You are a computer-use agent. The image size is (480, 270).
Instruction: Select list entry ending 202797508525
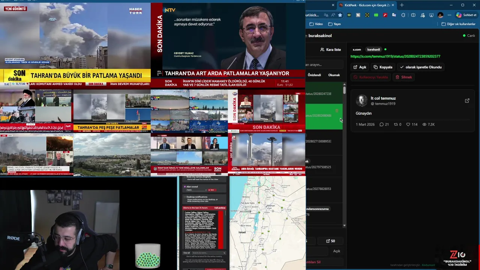(324, 167)
